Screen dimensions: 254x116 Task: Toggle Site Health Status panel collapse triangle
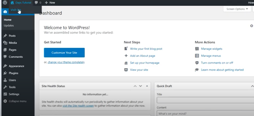click(147, 86)
